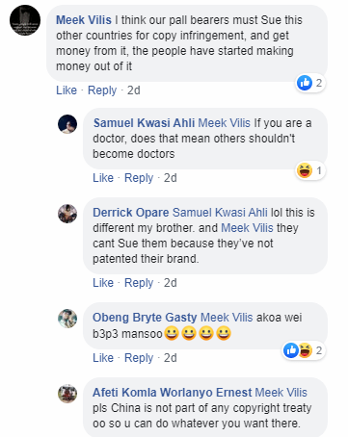Open the Samuel Kwasi Ahli mention in Derrick's reply
The image size is (348, 437).
(220, 213)
